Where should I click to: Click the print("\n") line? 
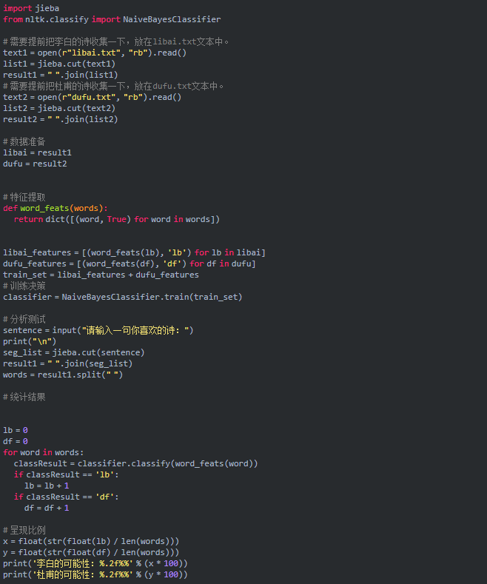pyautogui.click(x=24, y=341)
